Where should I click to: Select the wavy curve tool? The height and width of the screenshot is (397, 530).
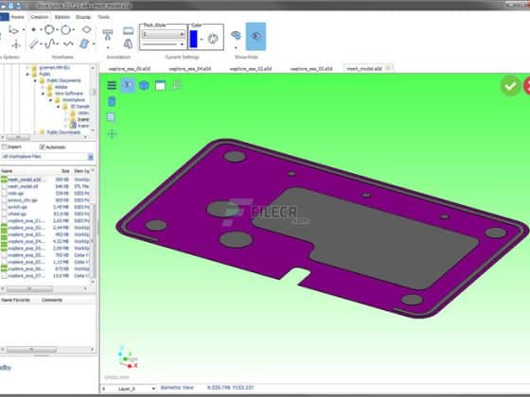[x=68, y=43]
